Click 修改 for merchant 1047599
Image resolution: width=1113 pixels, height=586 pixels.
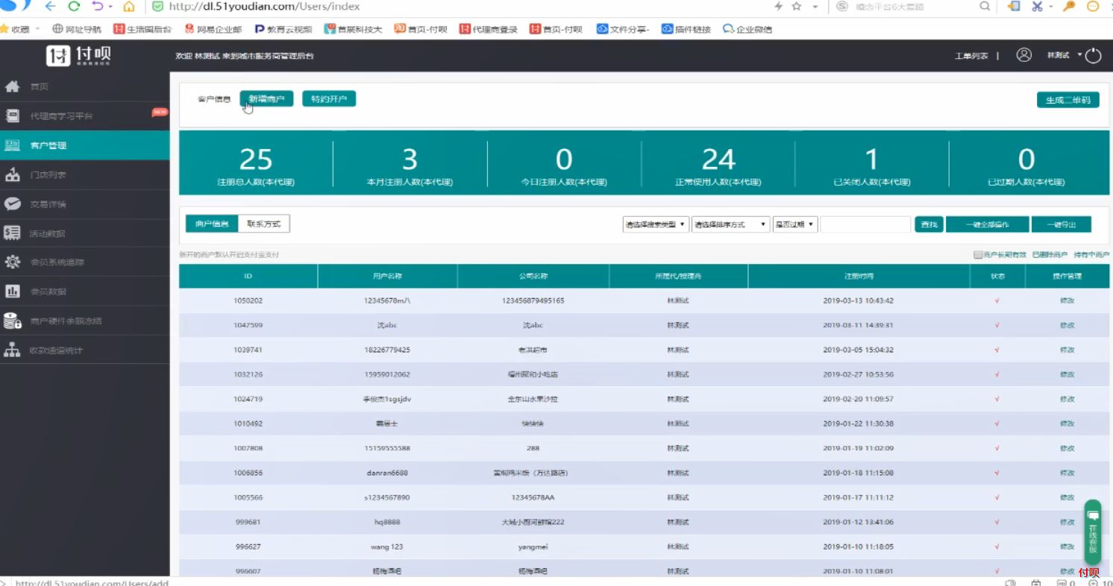(x=1067, y=325)
